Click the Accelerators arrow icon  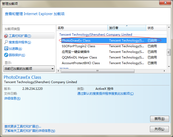6,48
